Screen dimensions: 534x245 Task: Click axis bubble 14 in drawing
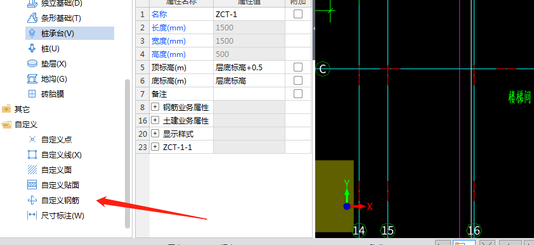tap(358, 230)
